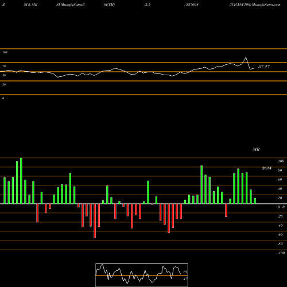
Task: Click the (ICICINF100) MunafaSutra.com header text
Action: coord(255,5)
